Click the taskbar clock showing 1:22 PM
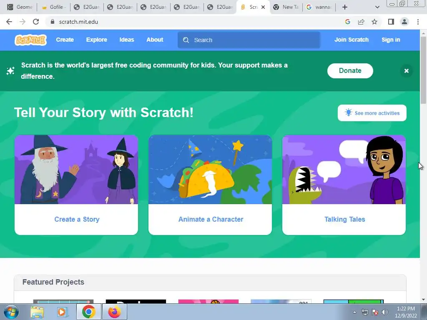 tap(406, 309)
